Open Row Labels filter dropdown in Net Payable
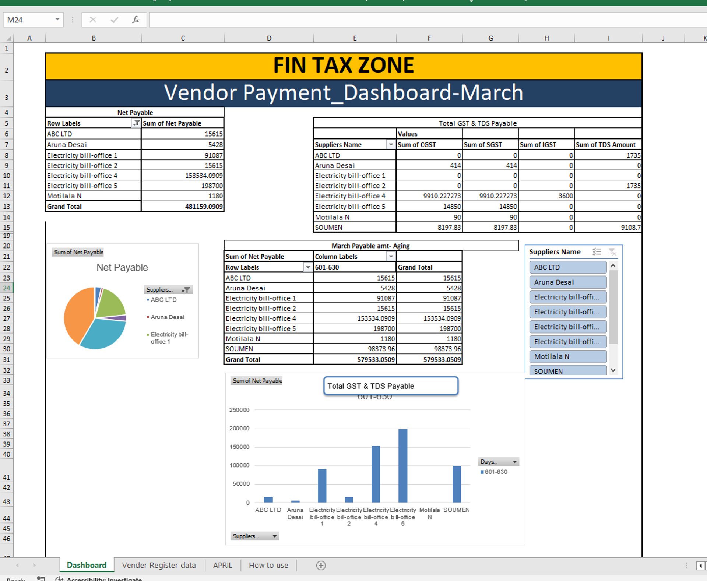707x581 pixels. click(136, 123)
